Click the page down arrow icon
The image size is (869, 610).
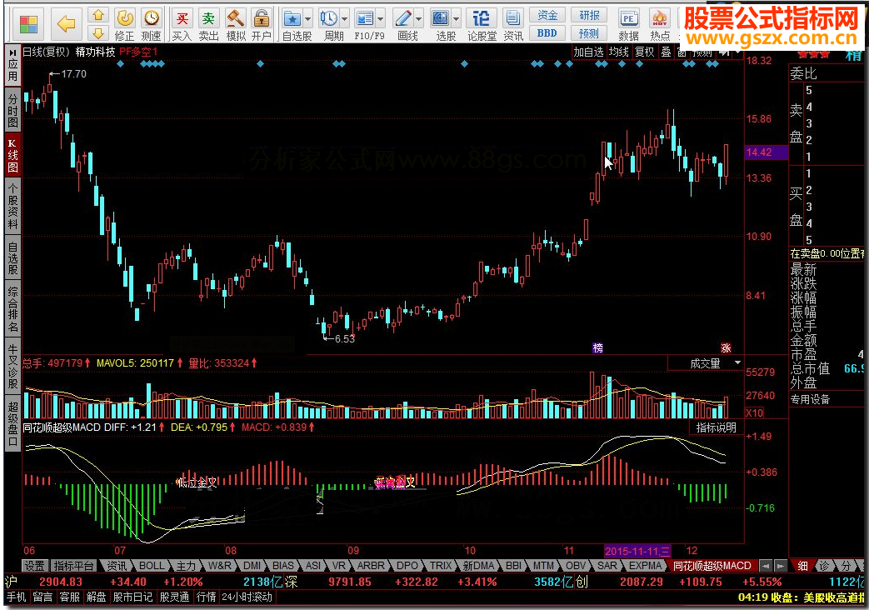(98, 33)
